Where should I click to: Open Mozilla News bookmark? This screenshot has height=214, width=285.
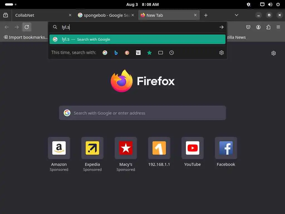tap(236, 37)
